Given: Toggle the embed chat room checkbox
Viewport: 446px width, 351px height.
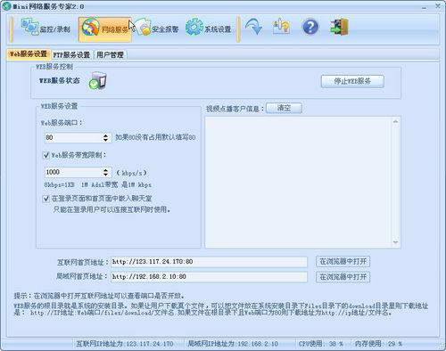Looking at the screenshot, I should 46,199.
